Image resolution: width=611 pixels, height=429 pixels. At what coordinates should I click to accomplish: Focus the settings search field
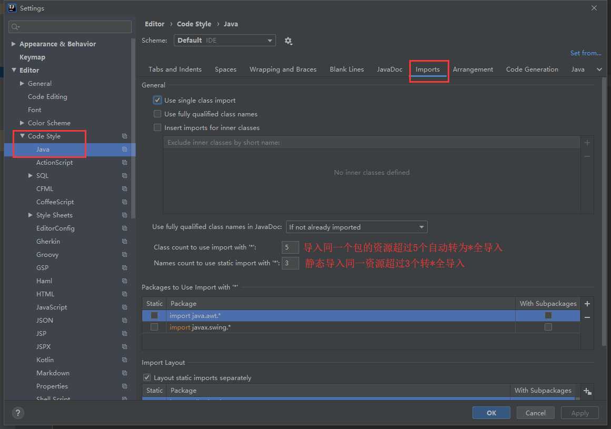tap(70, 27)
